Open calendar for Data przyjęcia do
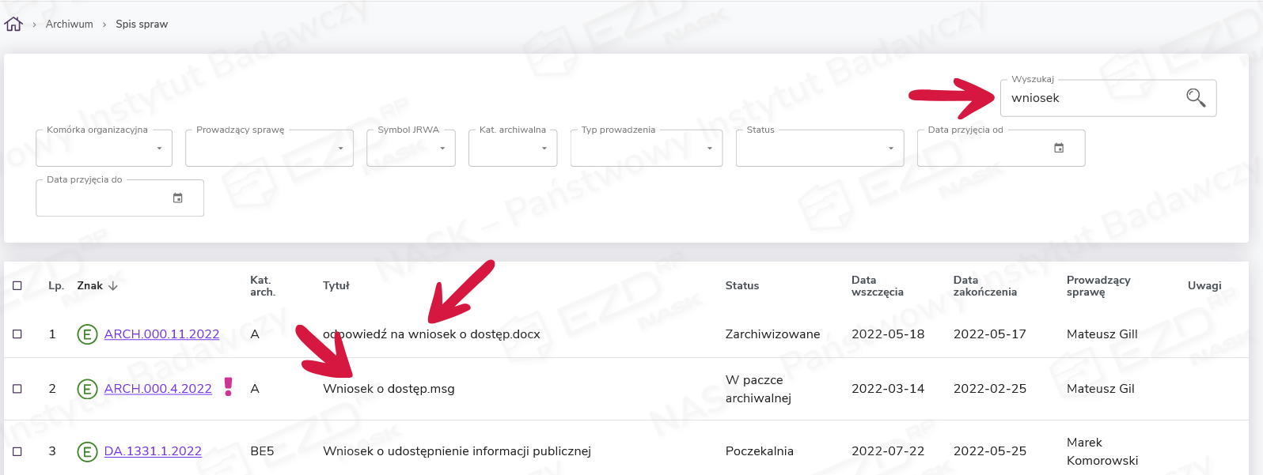 pyautogui.click(x=178, y=198)
